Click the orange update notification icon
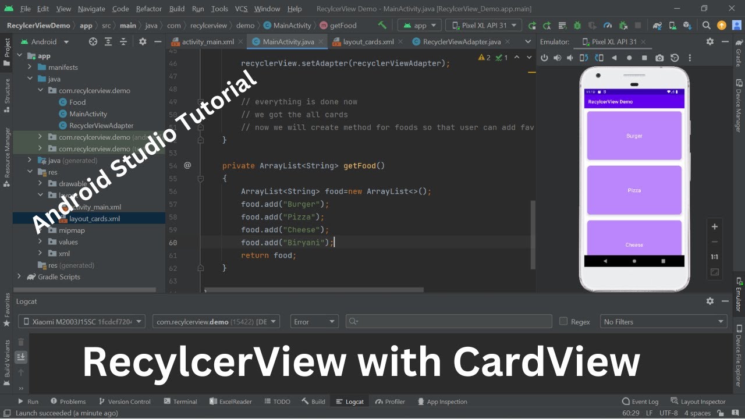This screenshot has height=419, width=745. [x=722, y=25]
